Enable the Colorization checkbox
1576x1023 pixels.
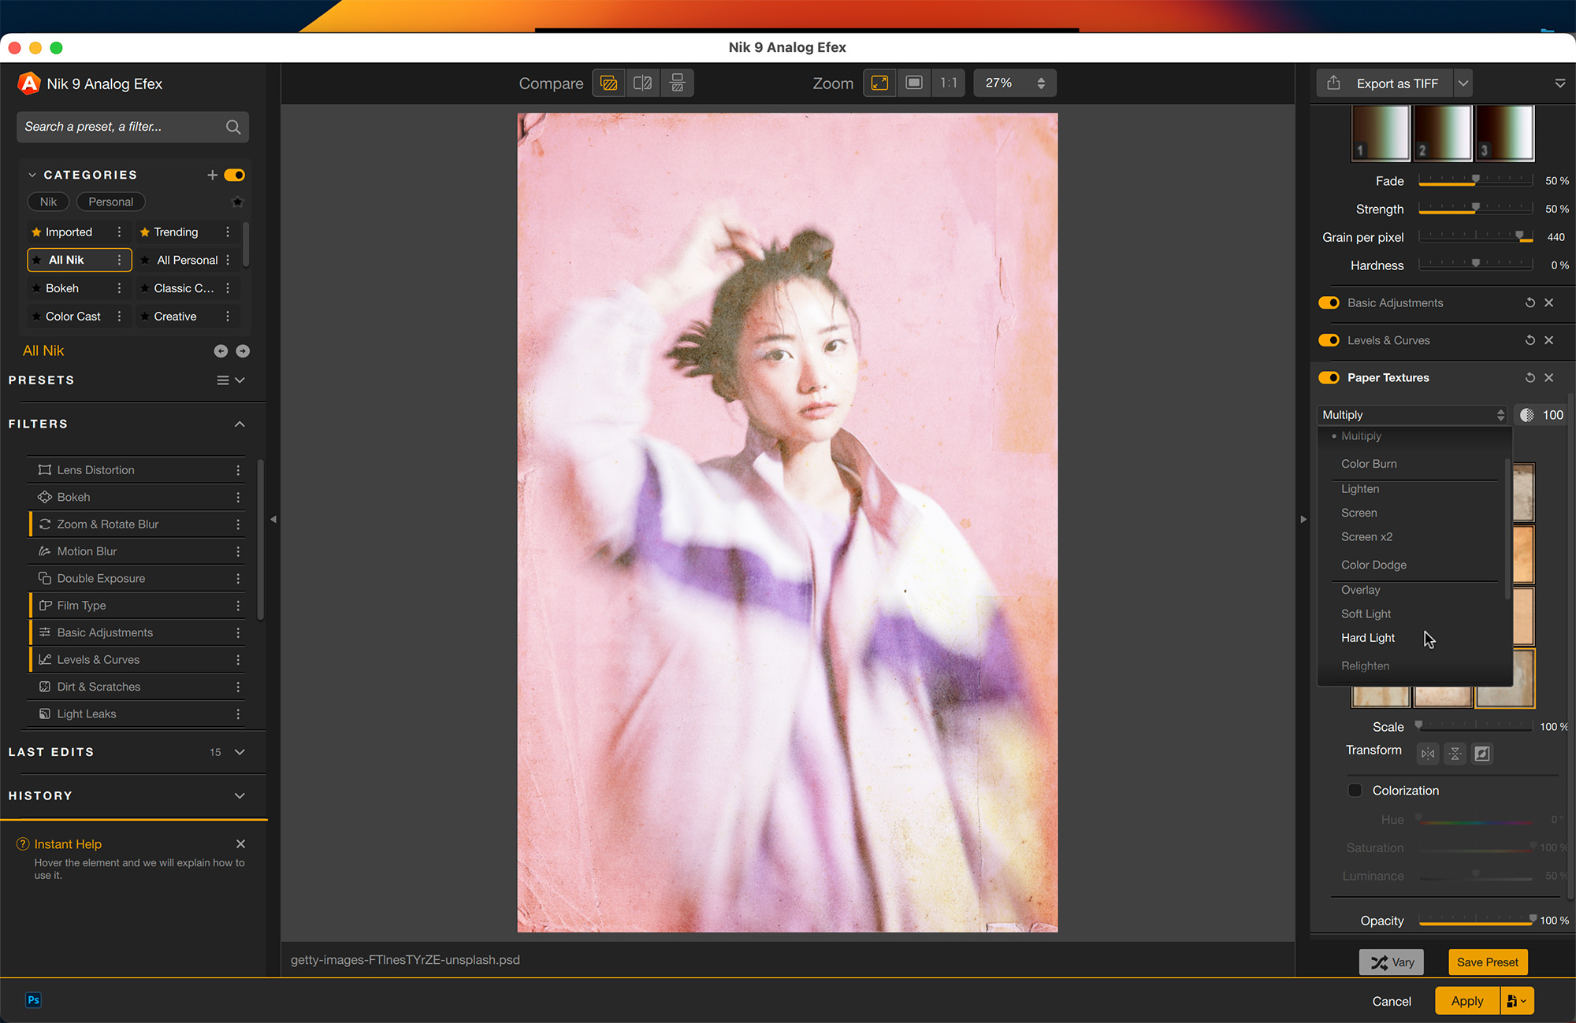point(1355,791)
